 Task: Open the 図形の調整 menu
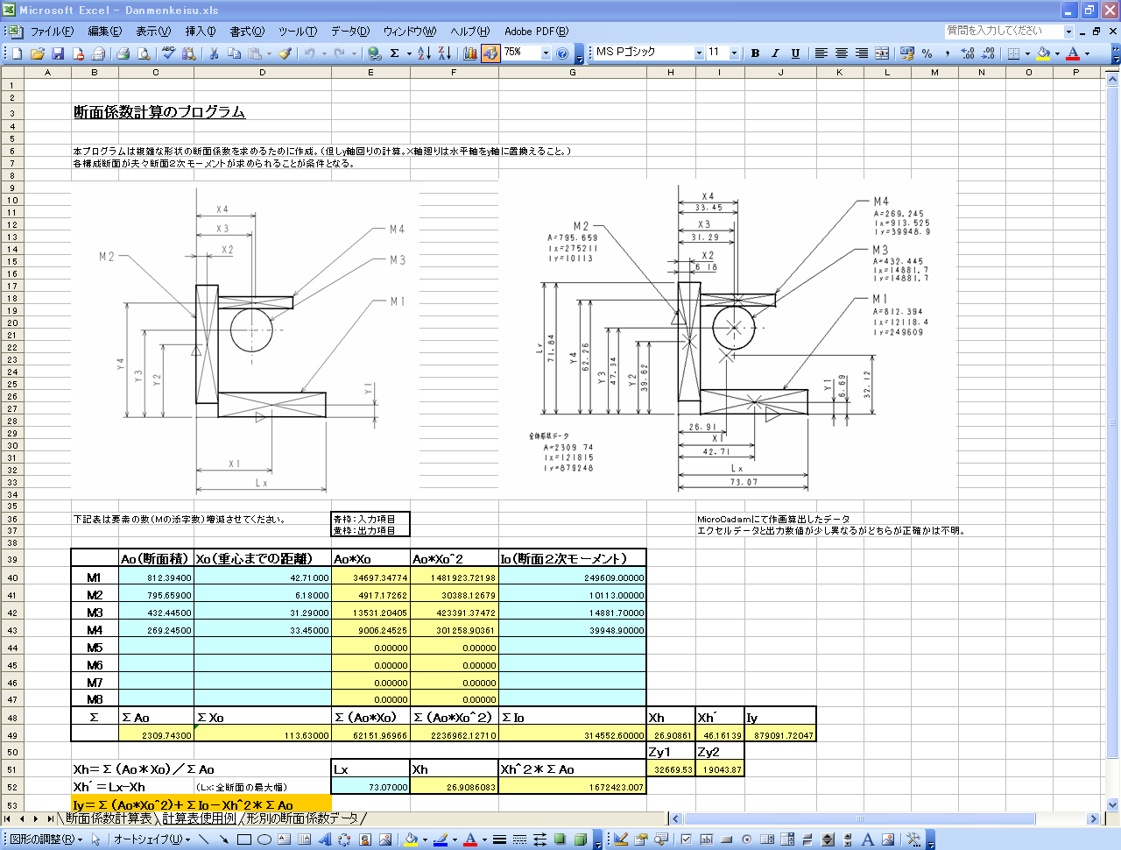pos(46,839)
